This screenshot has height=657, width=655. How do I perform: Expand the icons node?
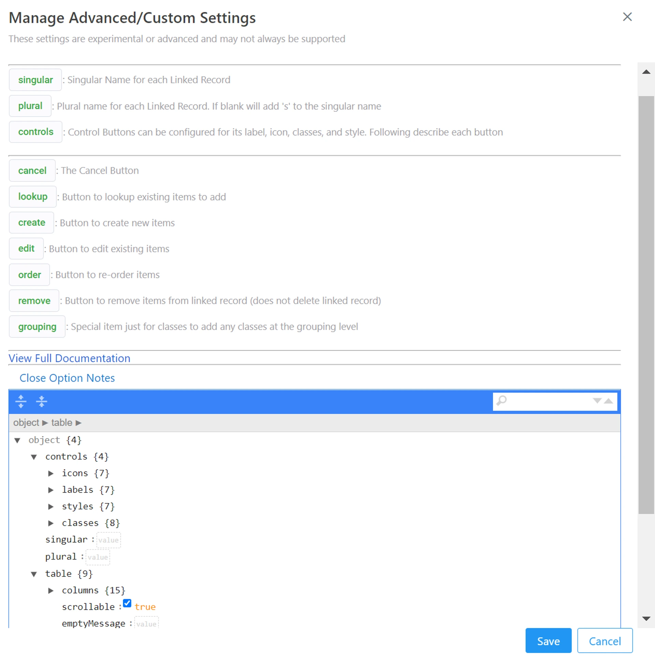pos(50,473)
